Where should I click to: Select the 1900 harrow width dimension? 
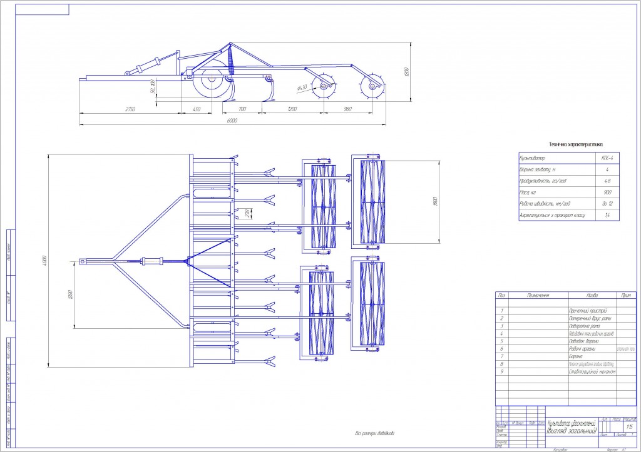(x=435, y=201)
